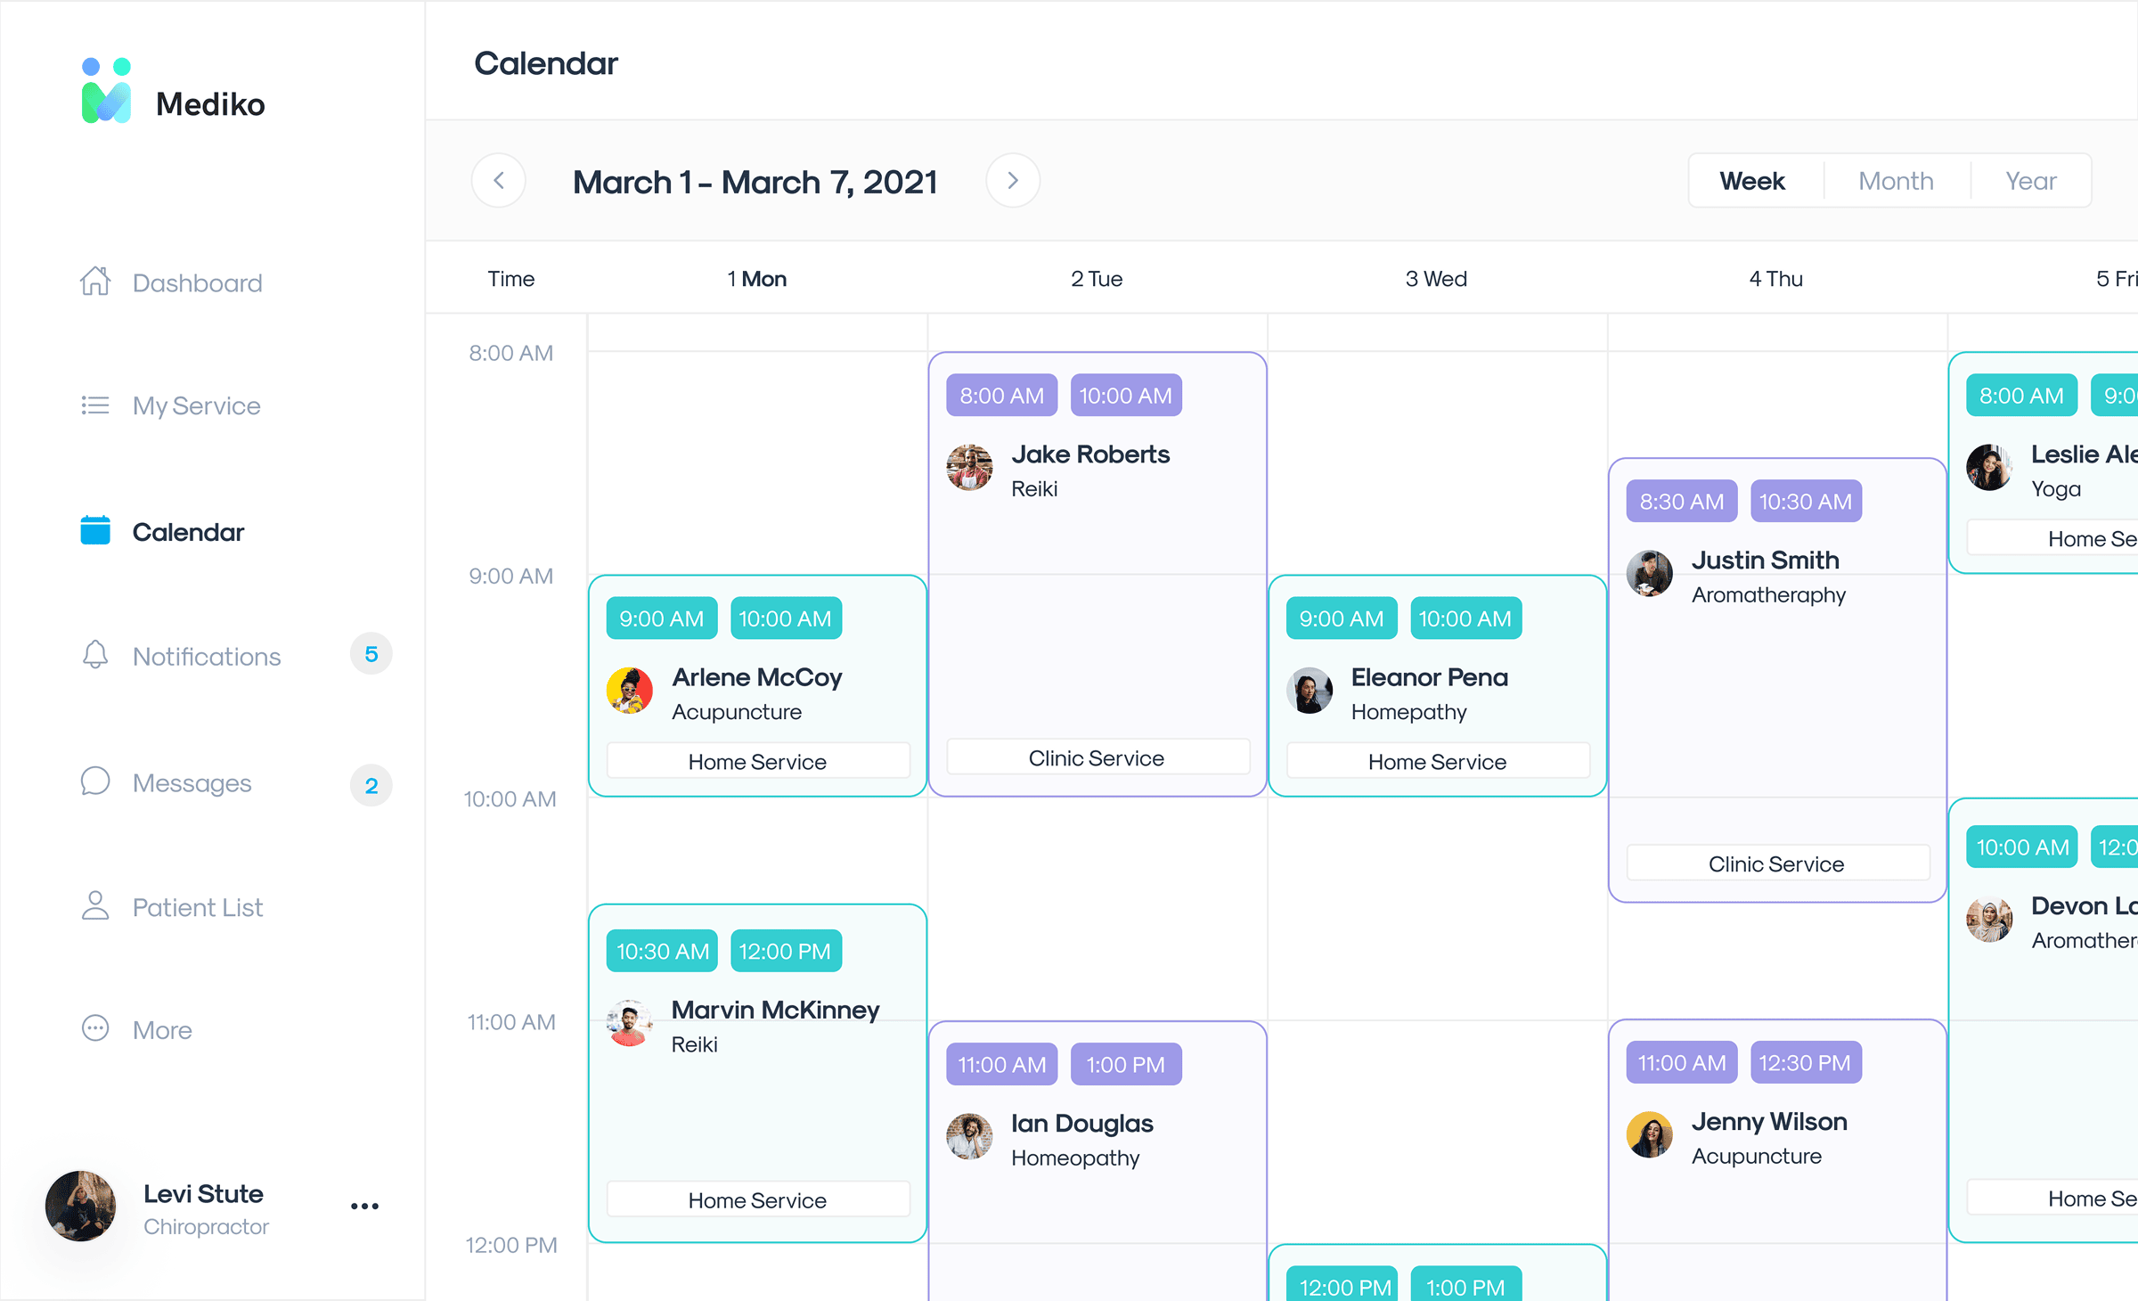Select the My Service list icon

pyautogui.click(x=94, y=405)
